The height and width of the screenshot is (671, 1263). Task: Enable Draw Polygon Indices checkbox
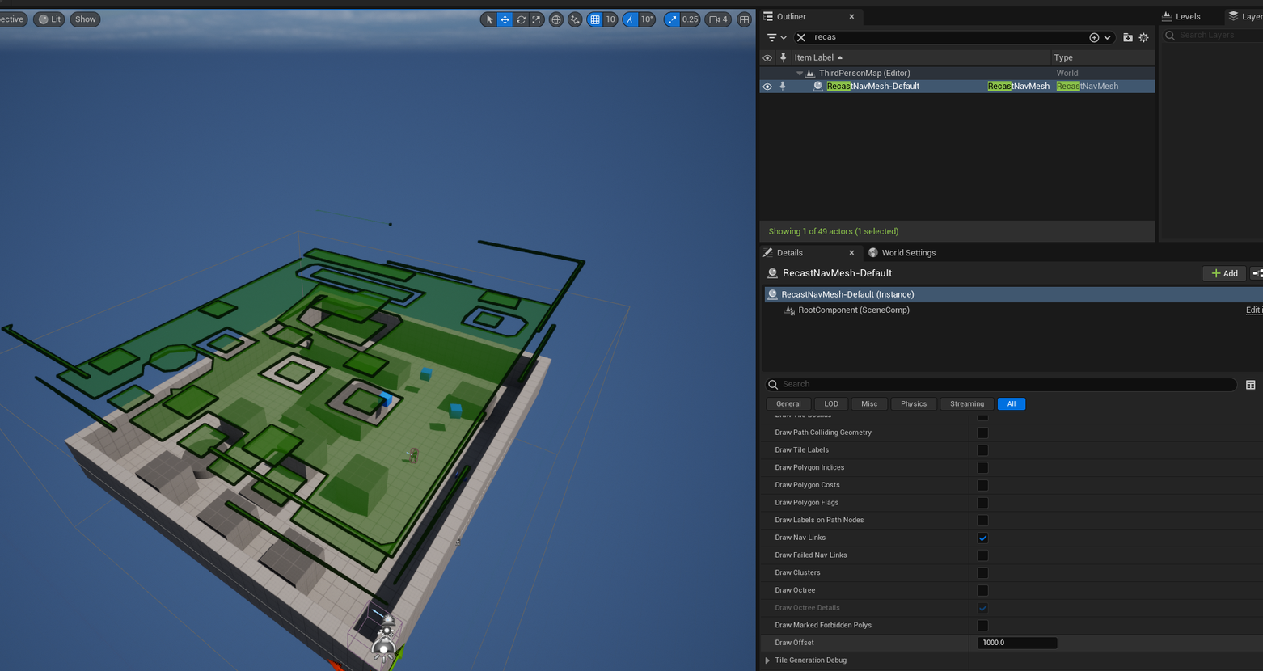point(982,468)
